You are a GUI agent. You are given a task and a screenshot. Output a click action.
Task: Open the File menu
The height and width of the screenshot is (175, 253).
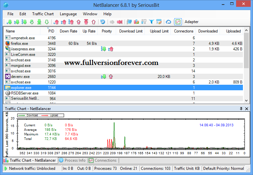point(10,14)
